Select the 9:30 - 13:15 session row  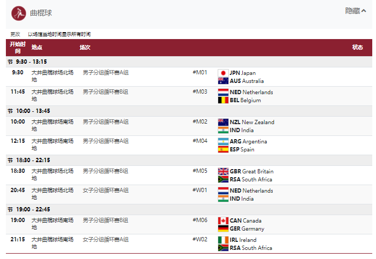point(189,62)
